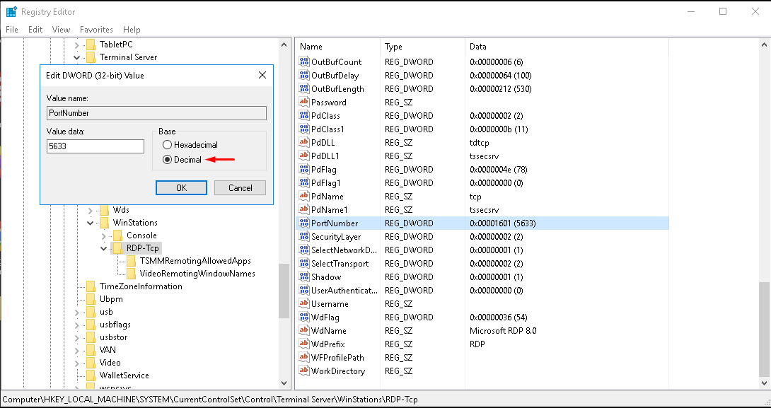Click the Registry Editor app icon in title bar
771x408 pixels.
click(x=11, y=11)
